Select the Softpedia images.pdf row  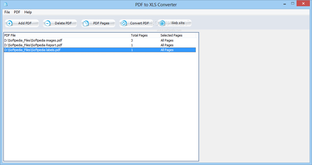[x=100, y=40]
